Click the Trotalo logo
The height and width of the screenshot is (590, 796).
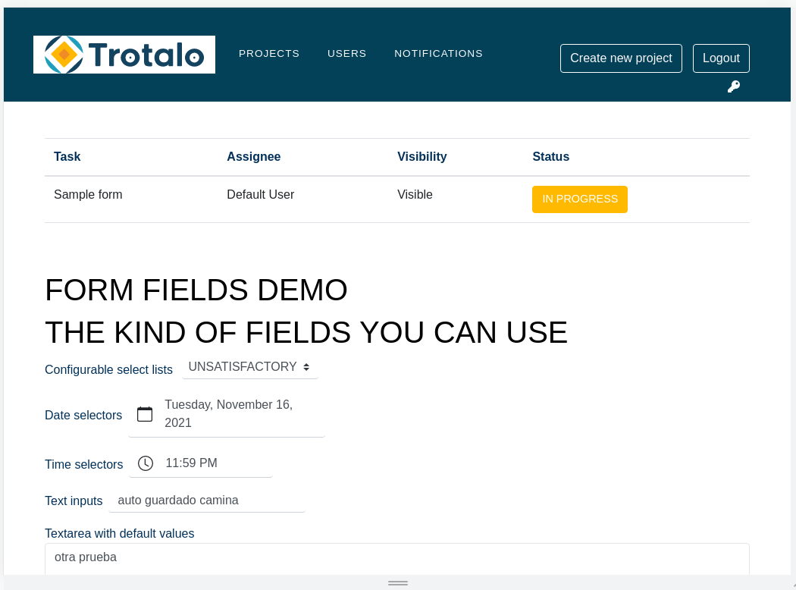(124, 55)
